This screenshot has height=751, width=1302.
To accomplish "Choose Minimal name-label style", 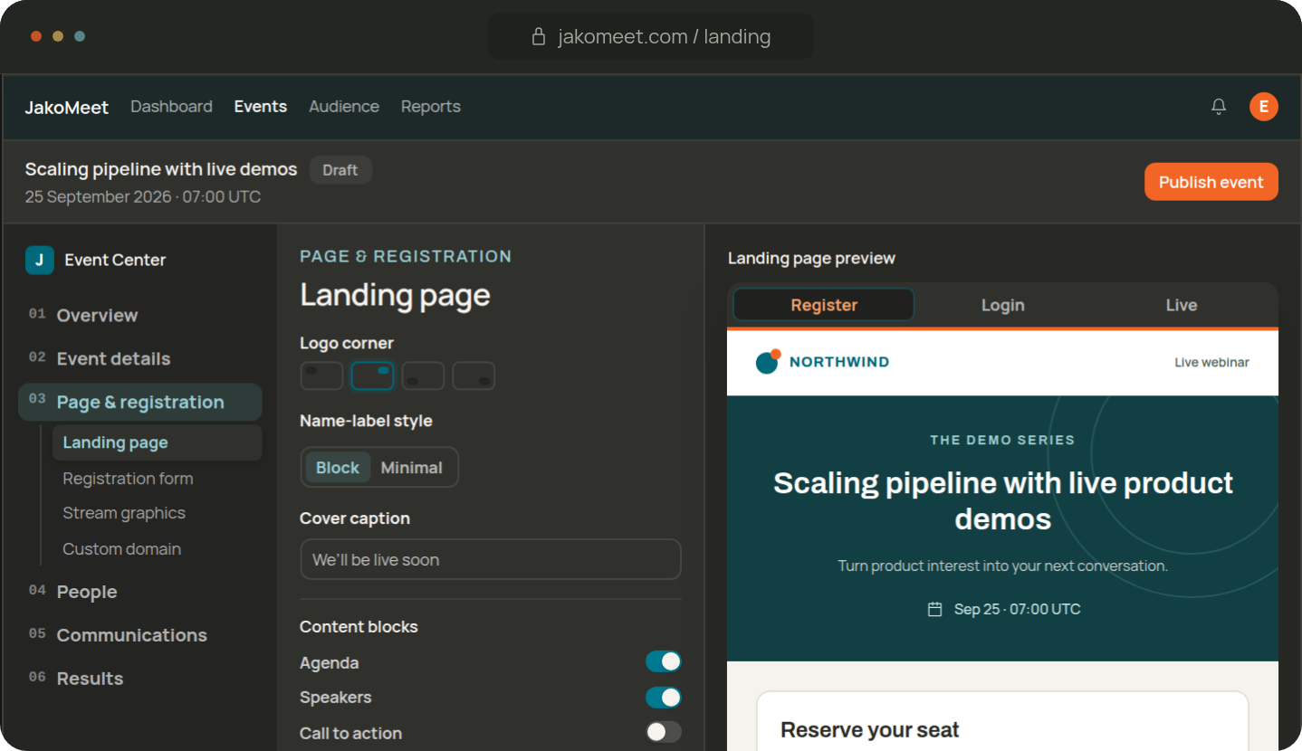I will (411, 468).
